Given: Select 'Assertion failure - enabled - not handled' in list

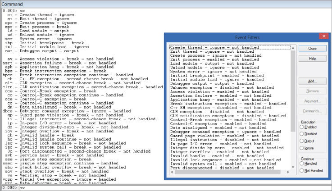Looking at the screenshot, I should point(230,95).
